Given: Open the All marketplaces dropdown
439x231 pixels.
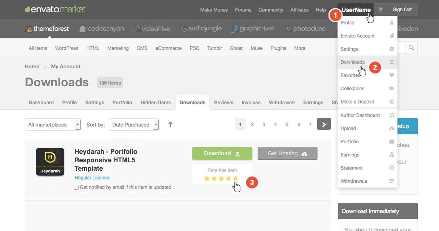Looking at the screenshot, I should (53, 125).
